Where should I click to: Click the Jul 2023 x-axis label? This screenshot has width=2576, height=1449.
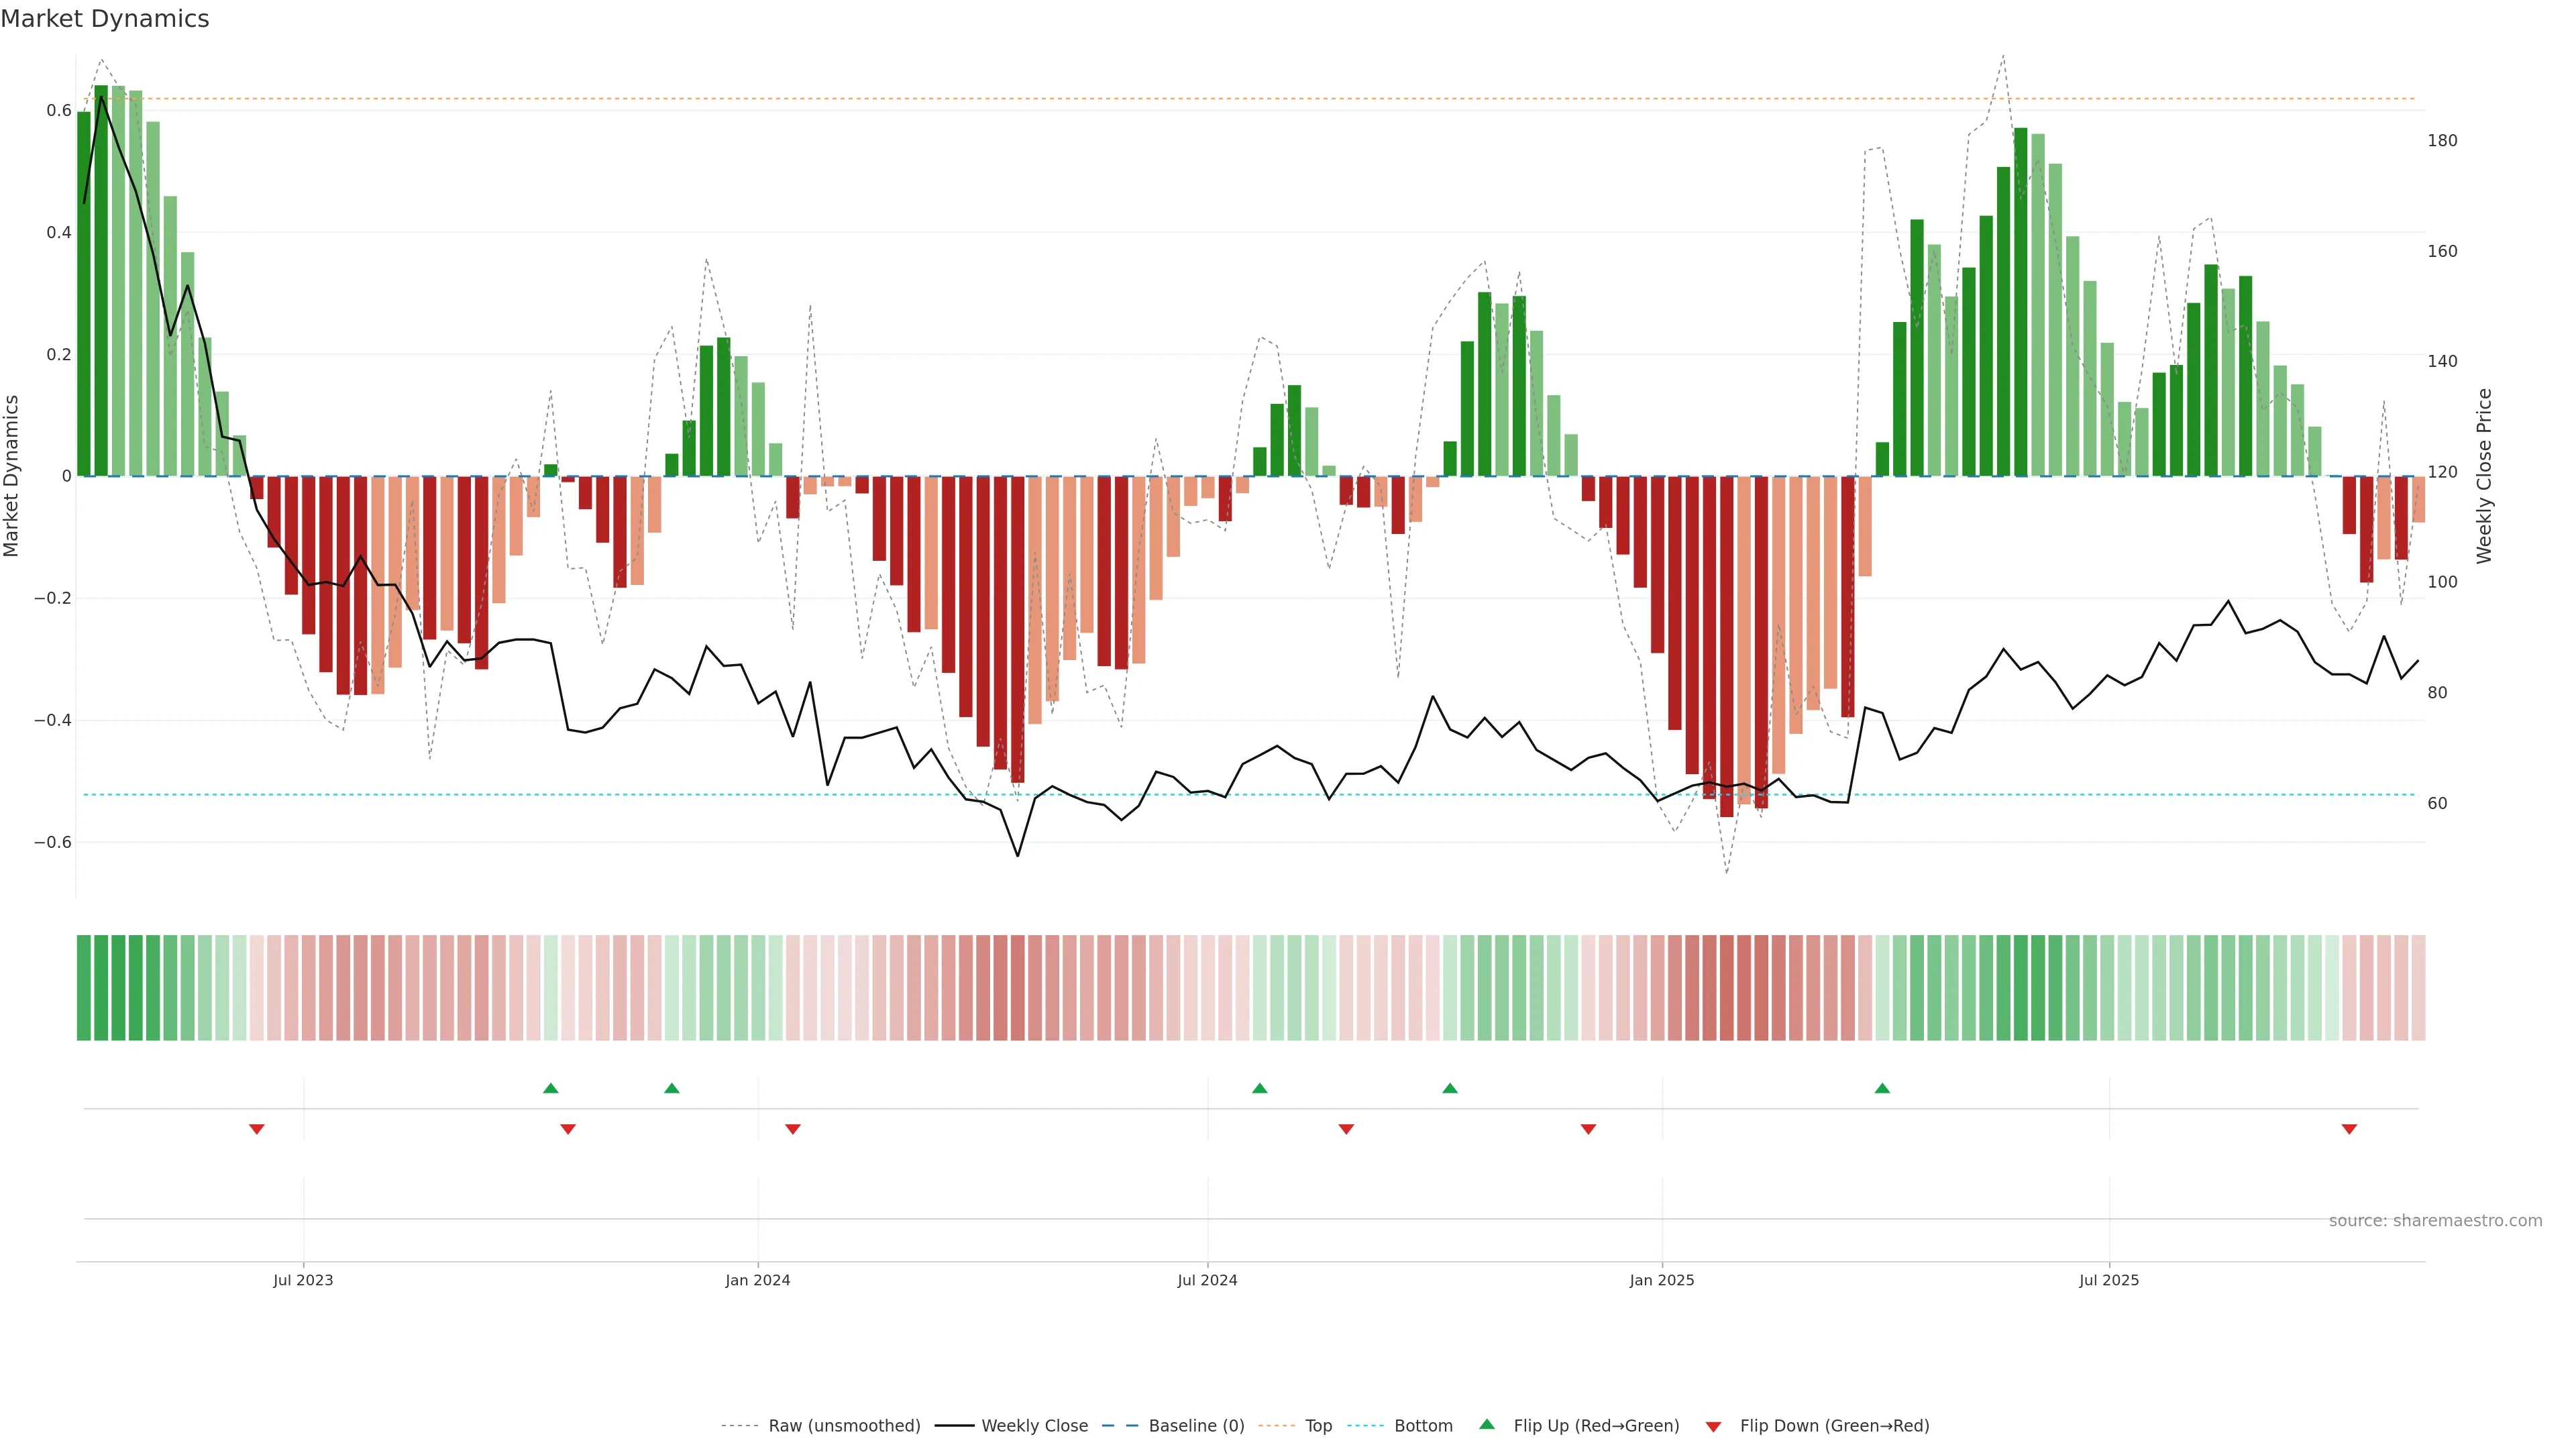click(x=303, y=1280)
